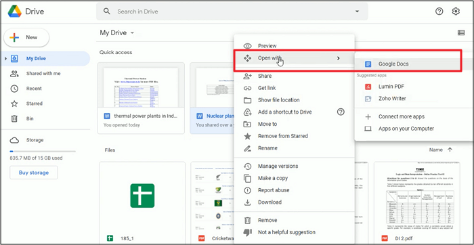
Task: Click the Remove from Starred star icon
Action: point(248,136)
